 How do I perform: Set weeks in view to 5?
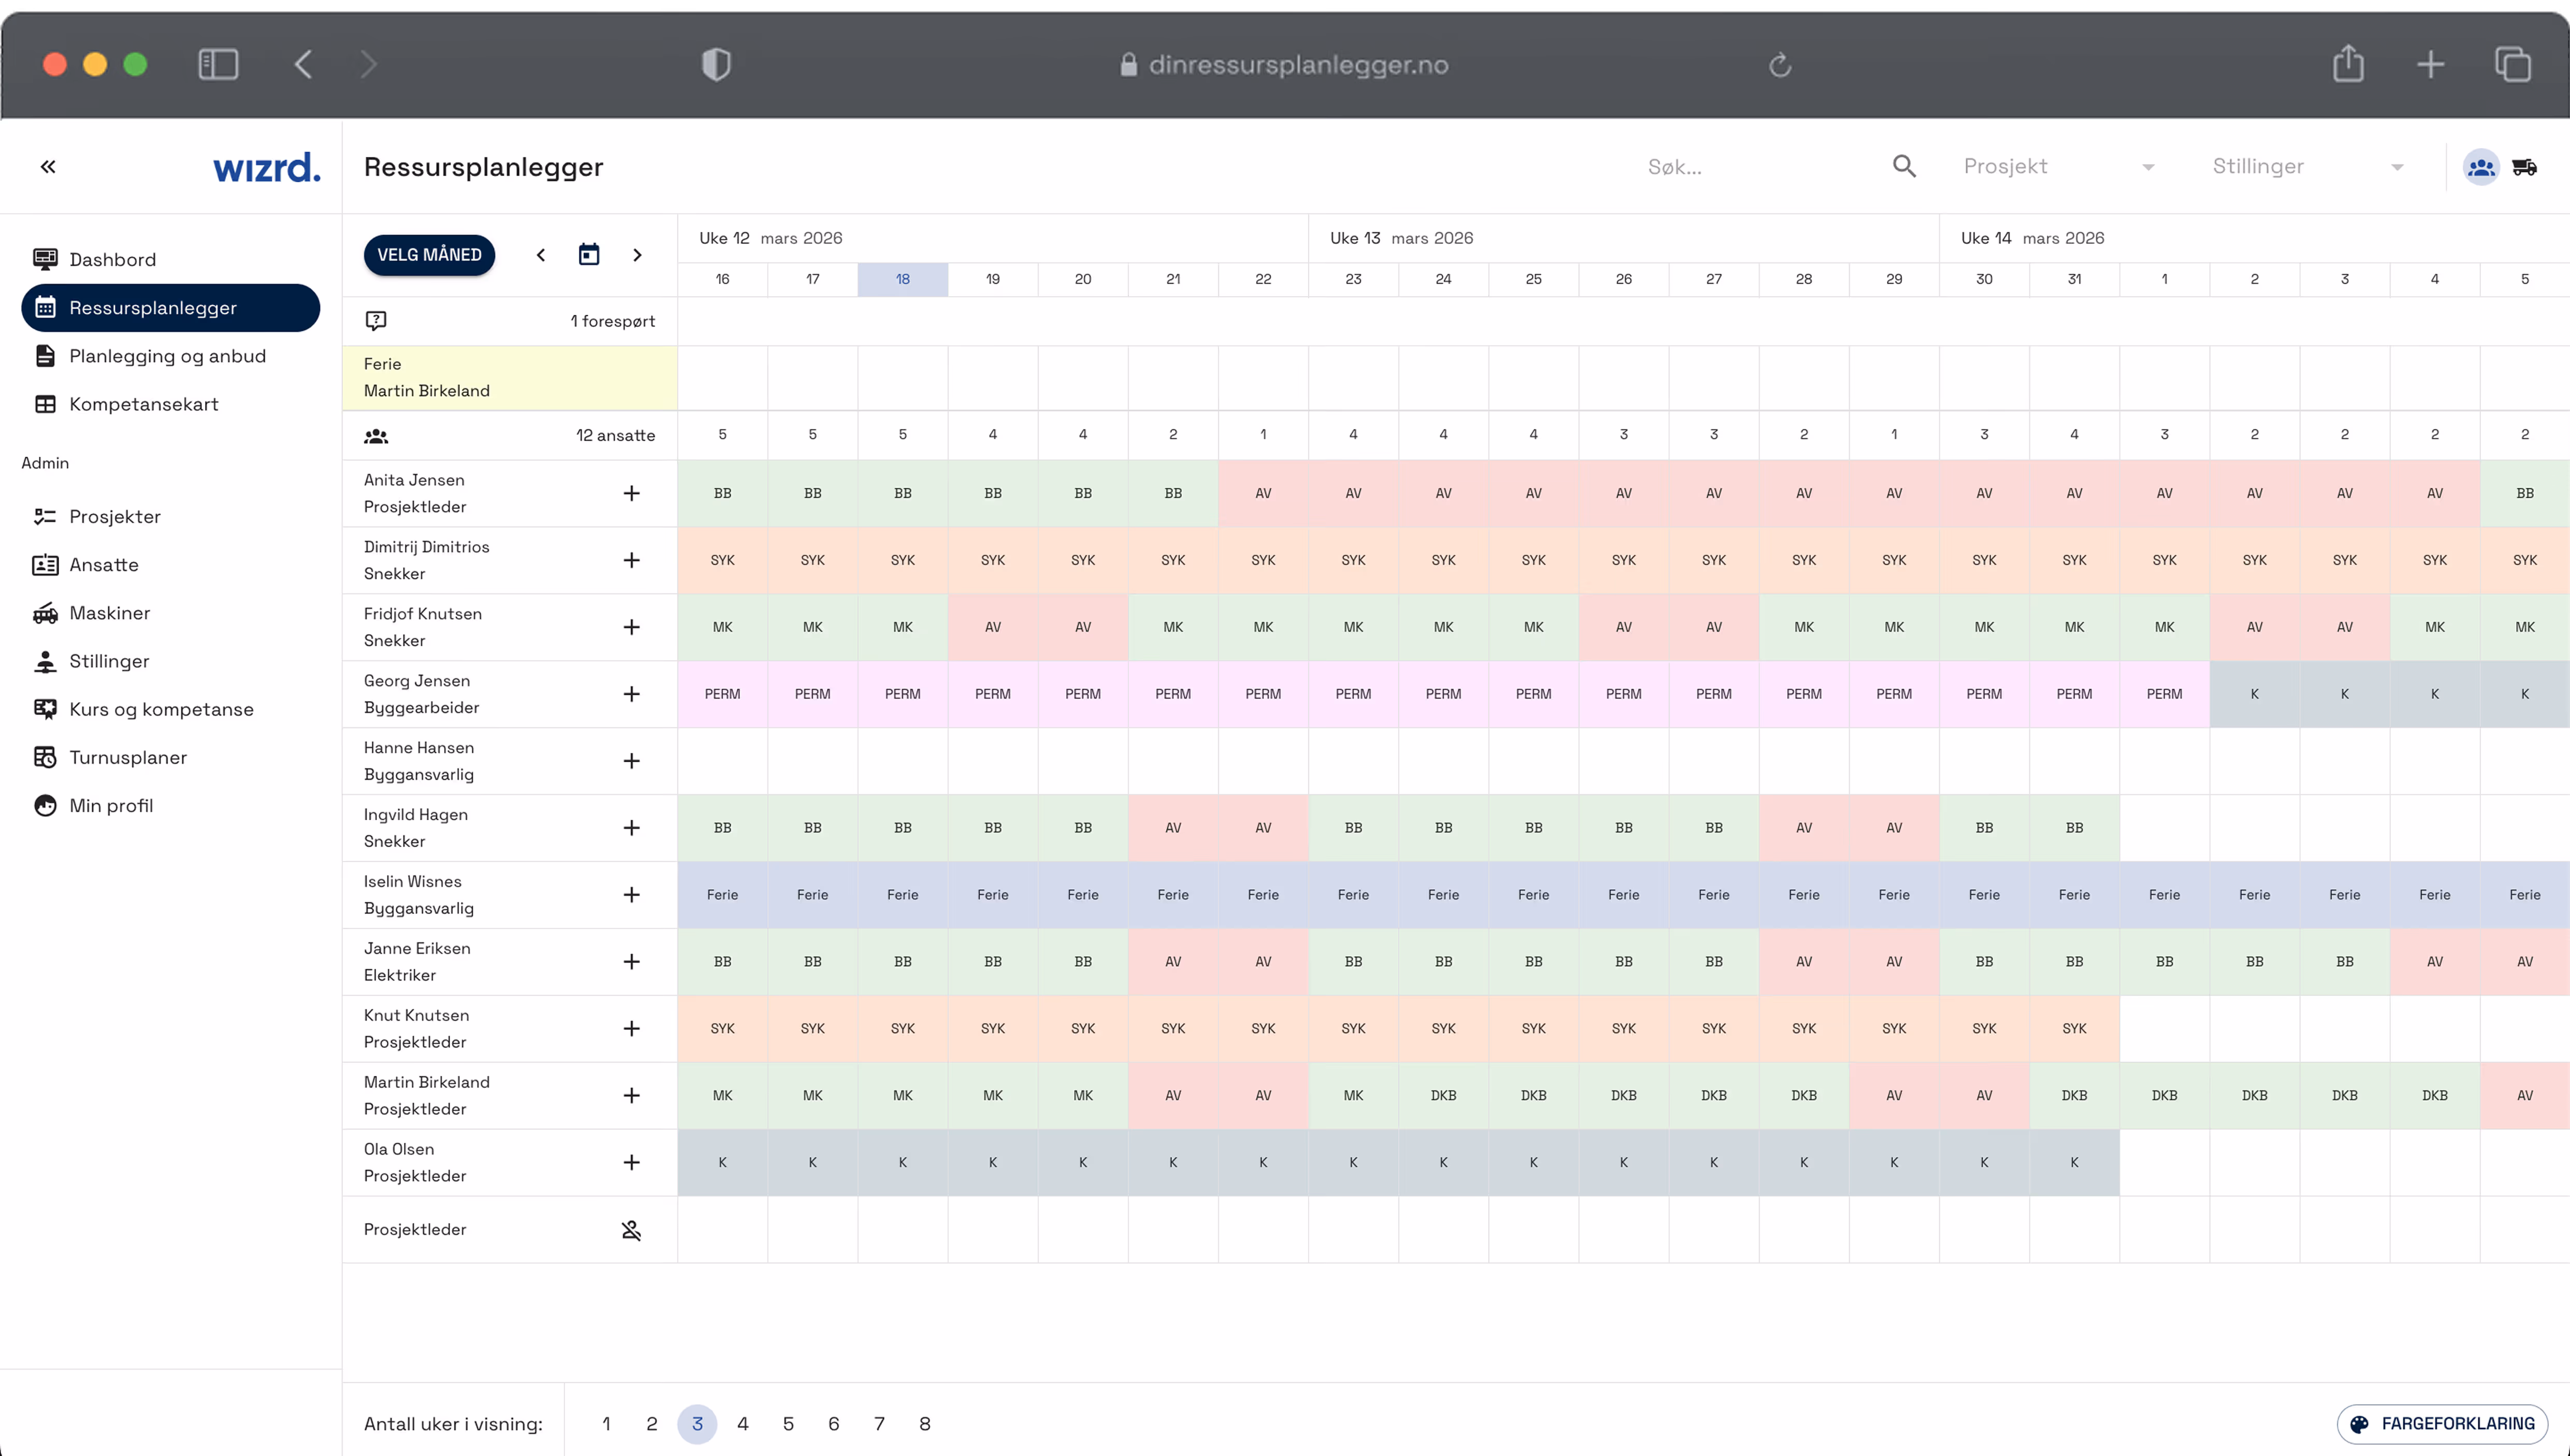(788, 1424)
